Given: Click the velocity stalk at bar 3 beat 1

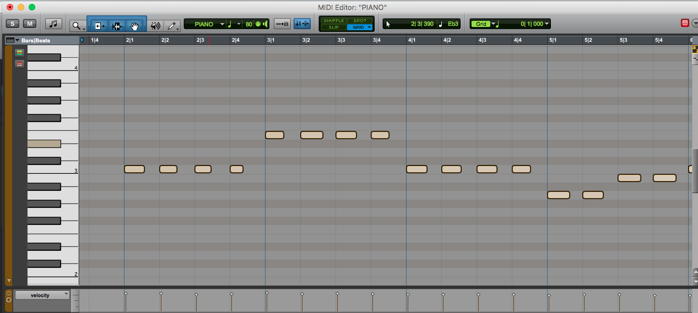Looking at the screenshot, I should 267,302.
